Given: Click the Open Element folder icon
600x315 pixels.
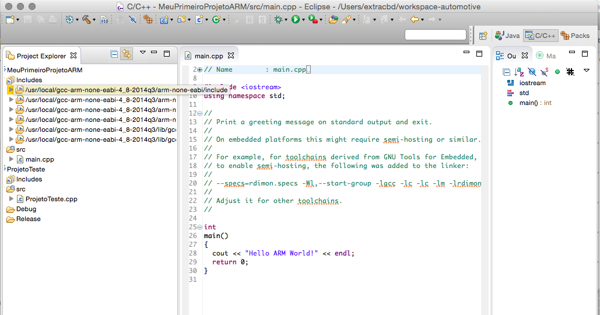Looking at the screenshot, I should [334, 19].
